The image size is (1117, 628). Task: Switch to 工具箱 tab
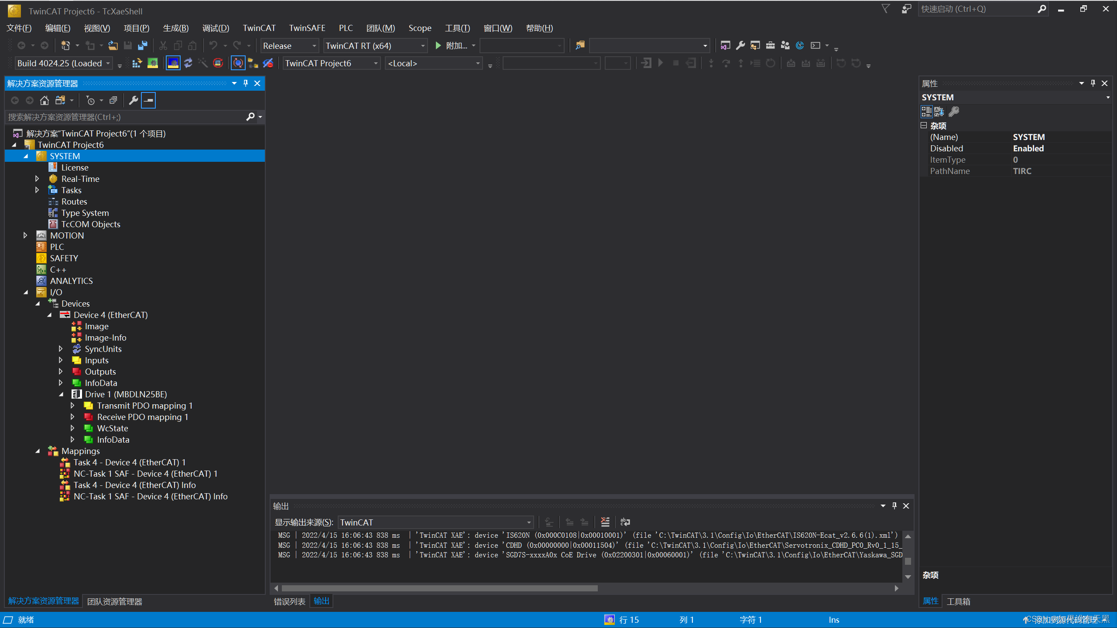coord(958,601)
